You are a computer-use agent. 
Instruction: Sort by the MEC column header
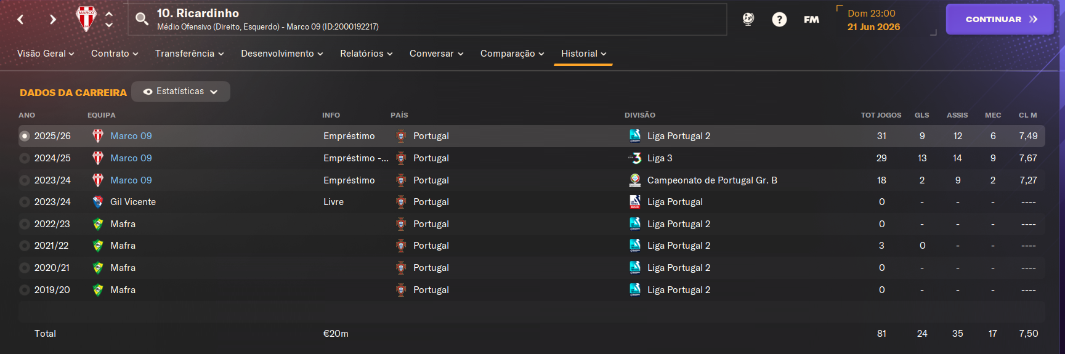993,115
